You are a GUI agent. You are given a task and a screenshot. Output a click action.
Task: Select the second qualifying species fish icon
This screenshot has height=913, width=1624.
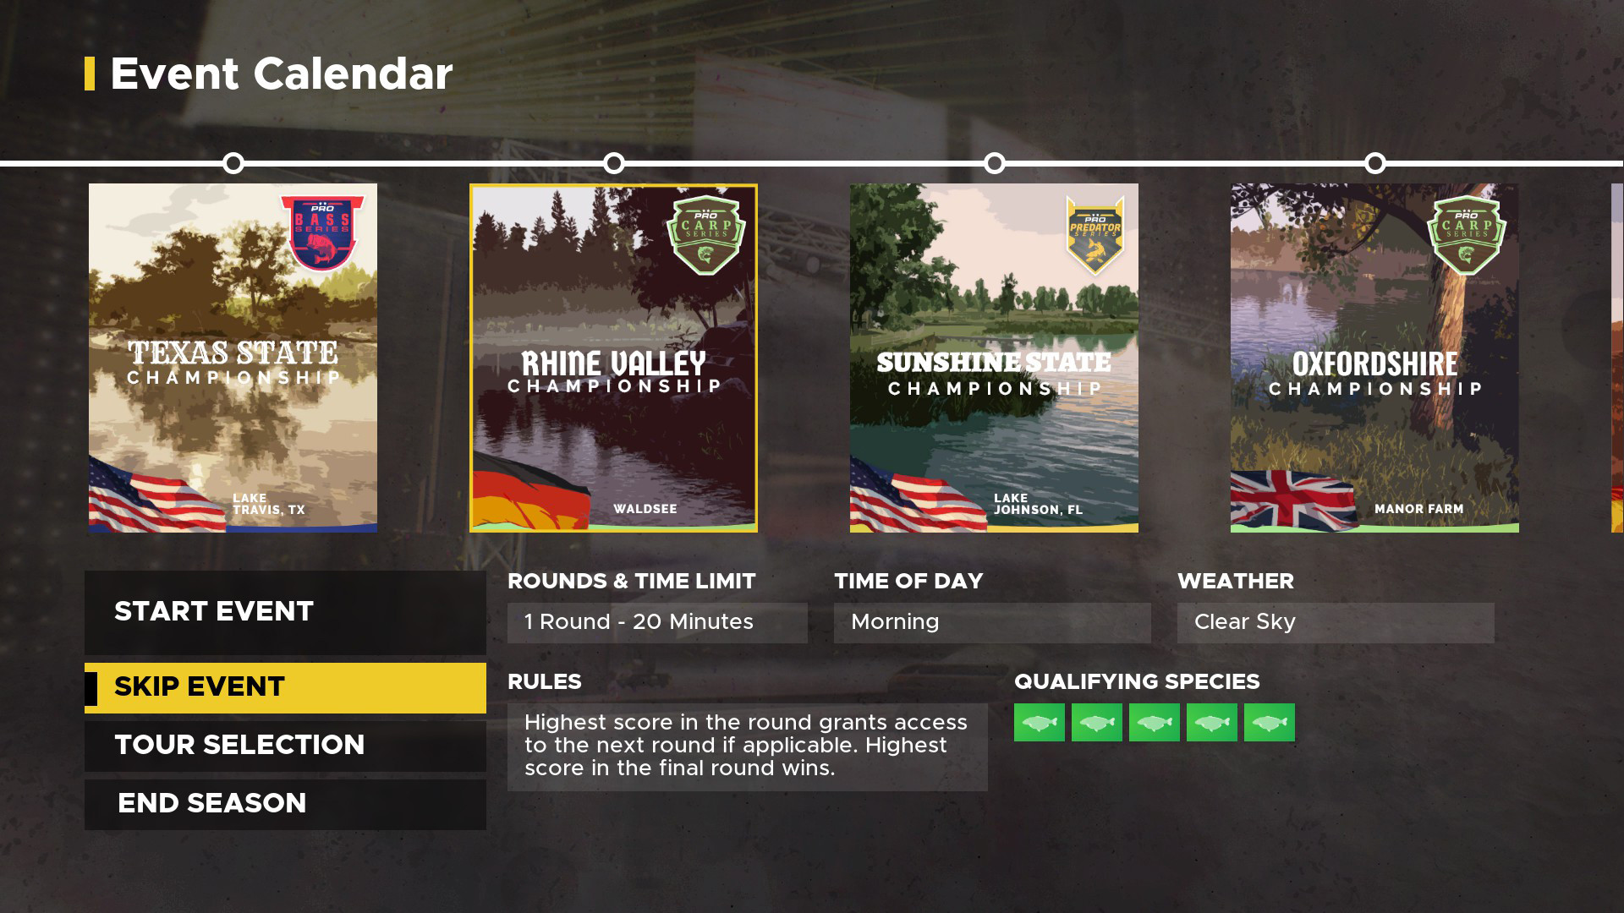pos(1096,723)
